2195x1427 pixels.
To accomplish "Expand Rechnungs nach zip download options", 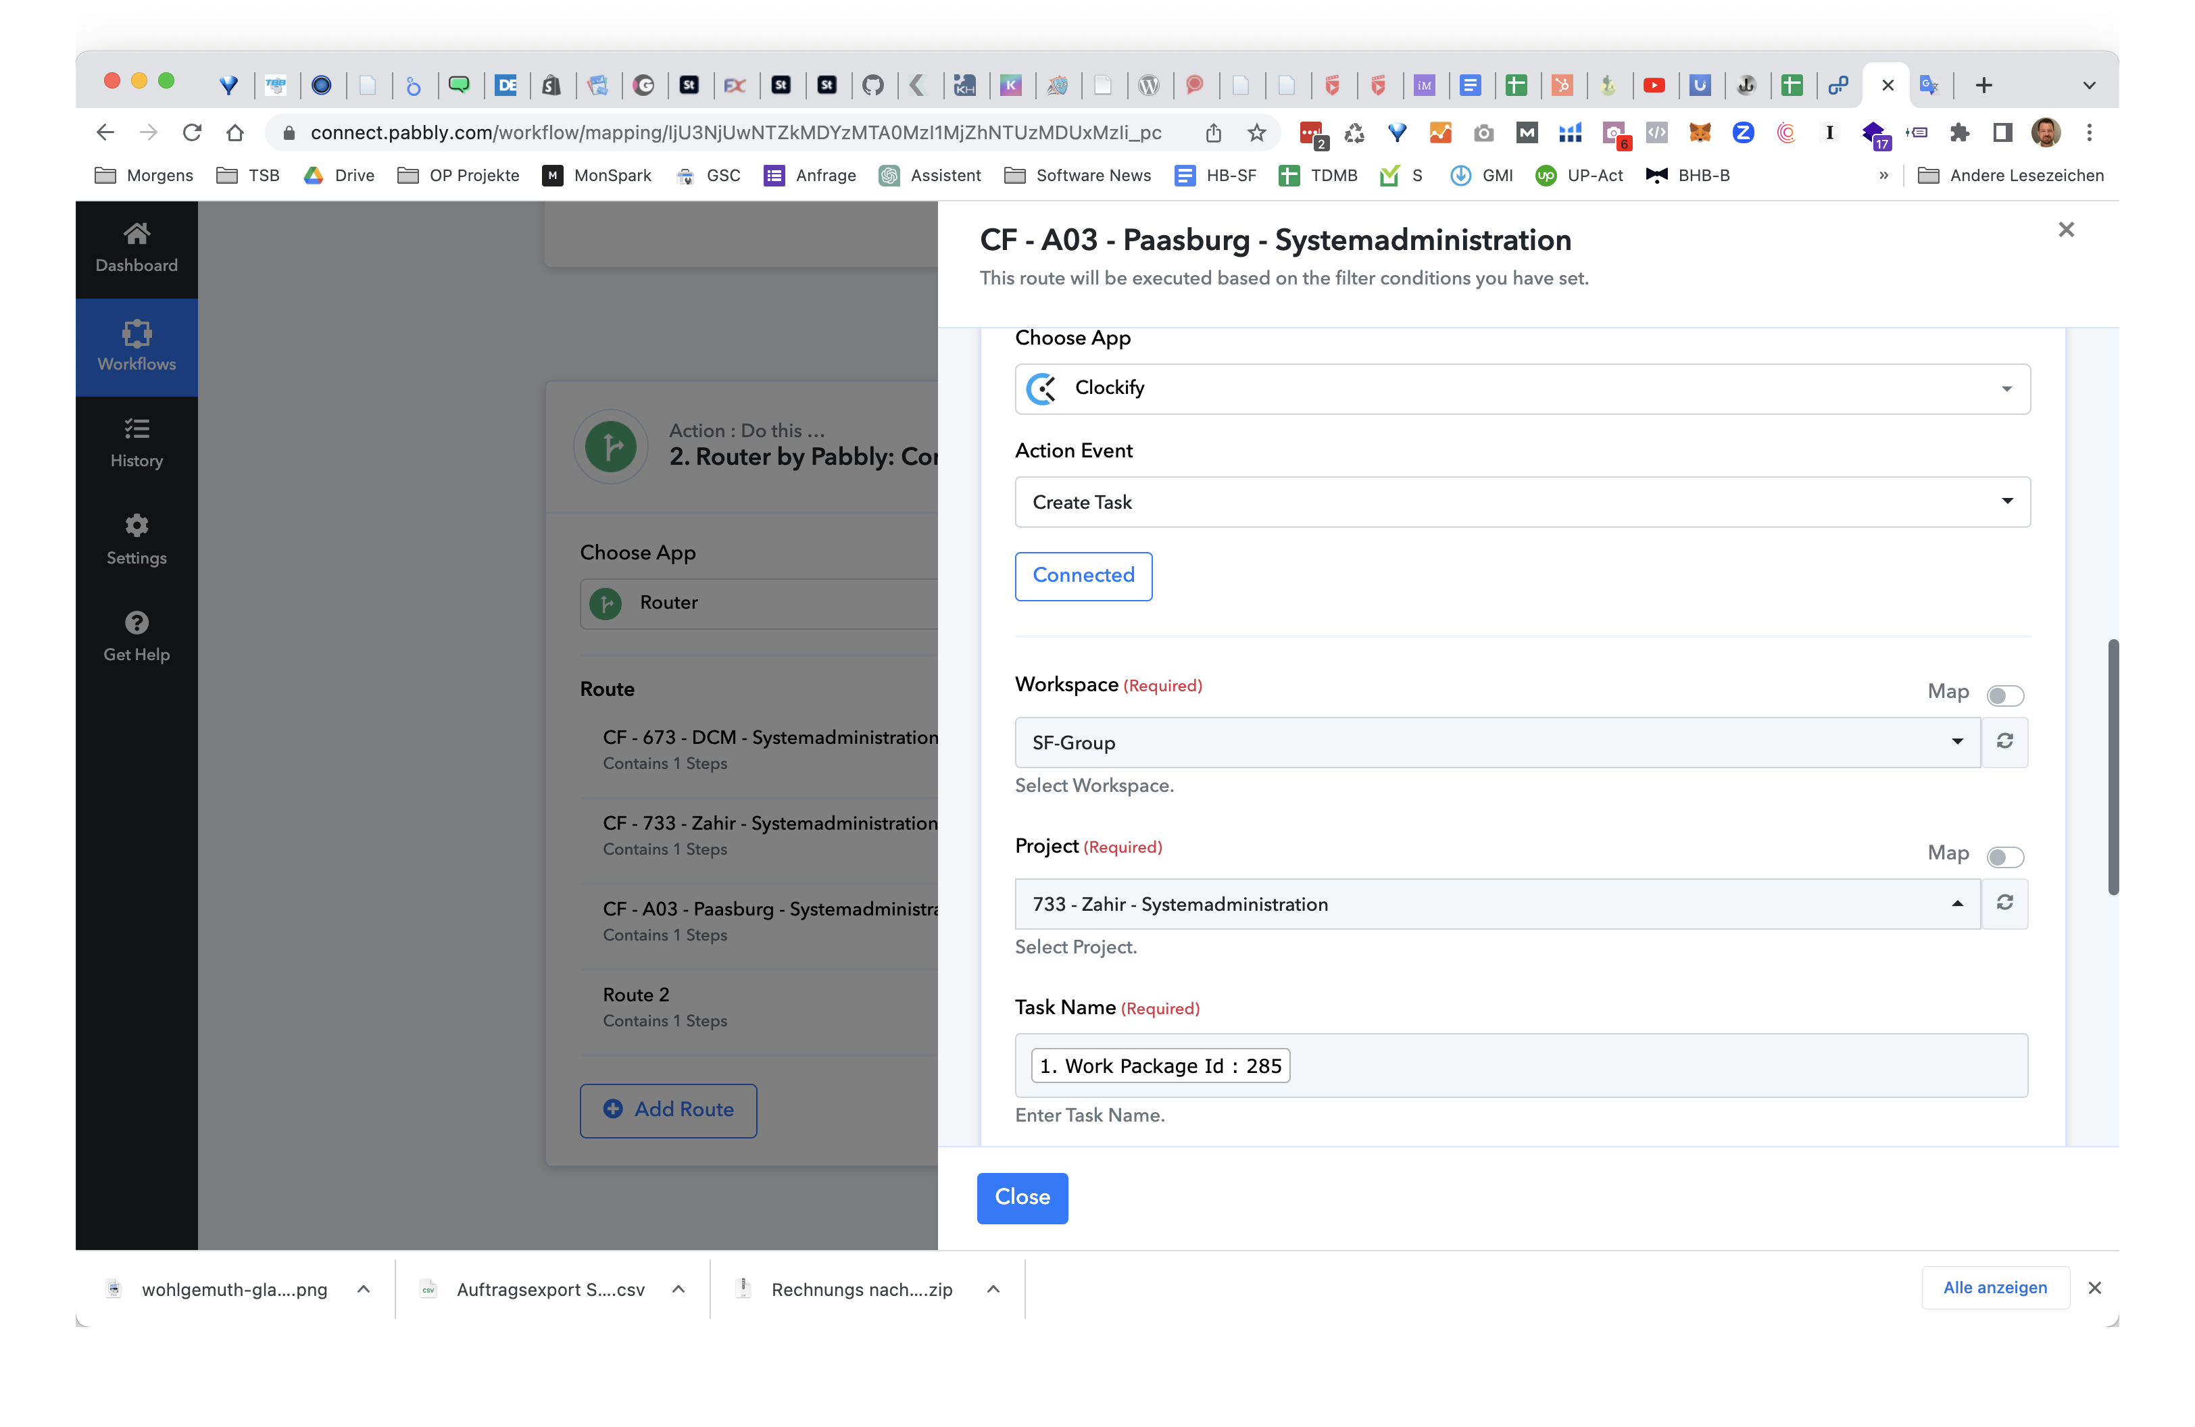I will (x=993, y=1288).
